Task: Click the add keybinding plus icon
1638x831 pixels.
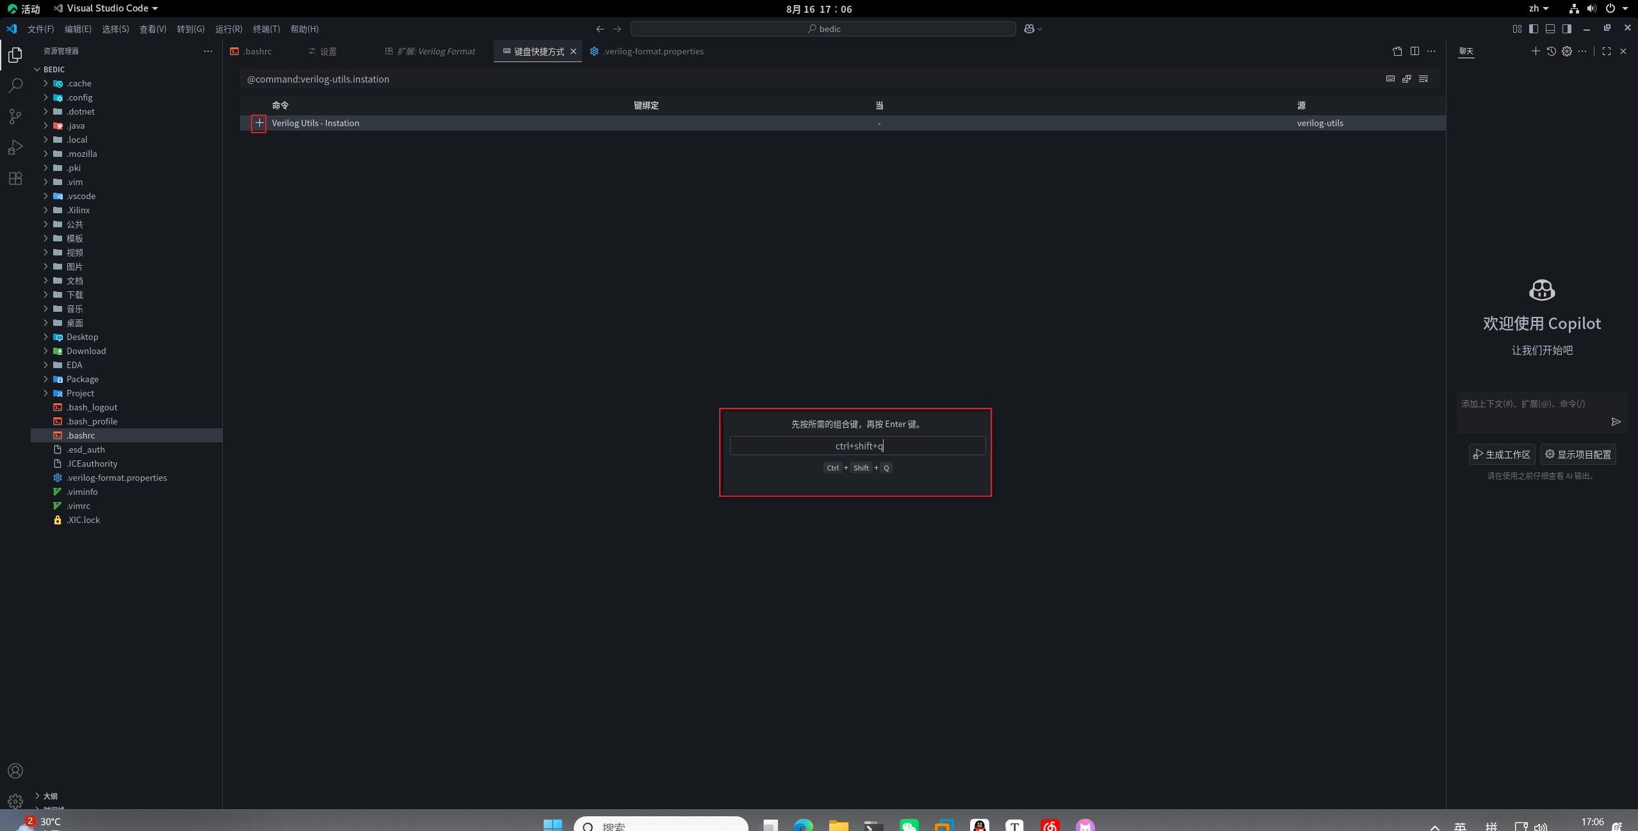Action: (259, 123)
